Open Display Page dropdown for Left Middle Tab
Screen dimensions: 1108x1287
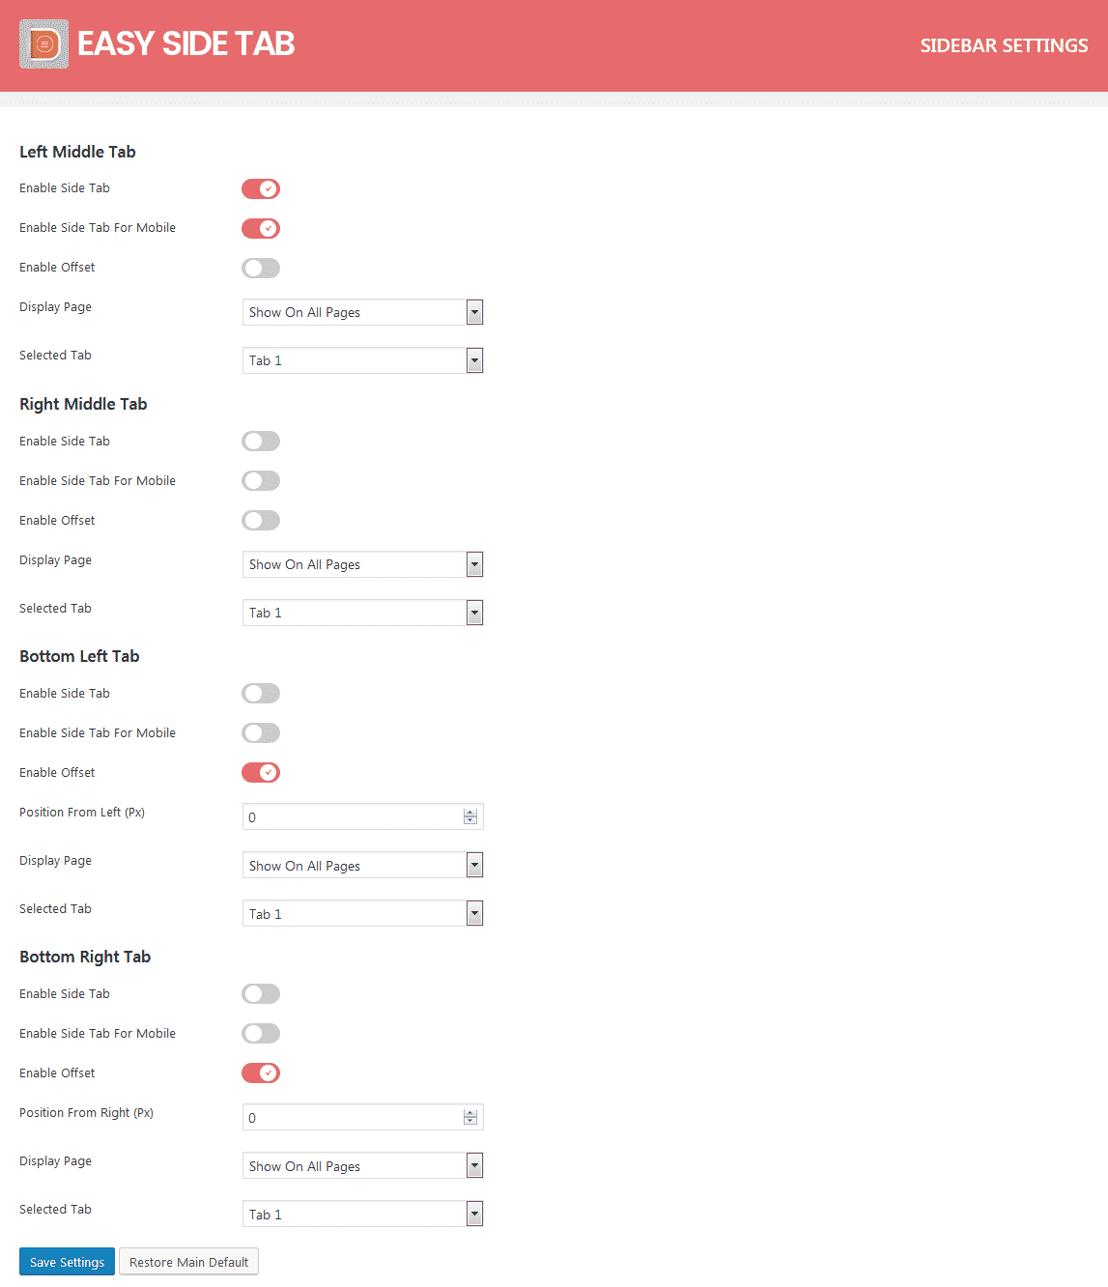(473, 312)
